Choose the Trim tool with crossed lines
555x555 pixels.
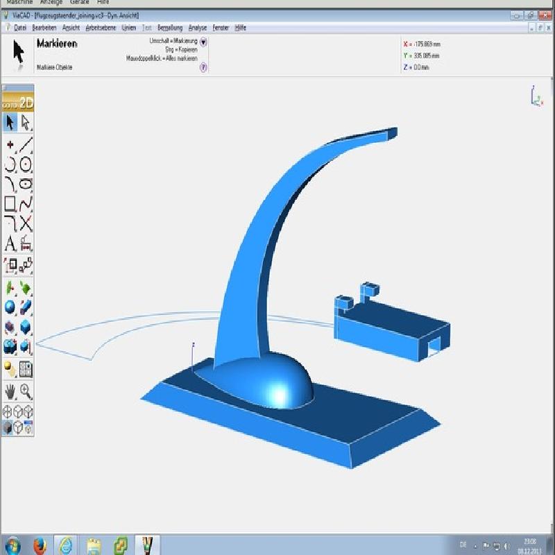[x=26, y=223]
